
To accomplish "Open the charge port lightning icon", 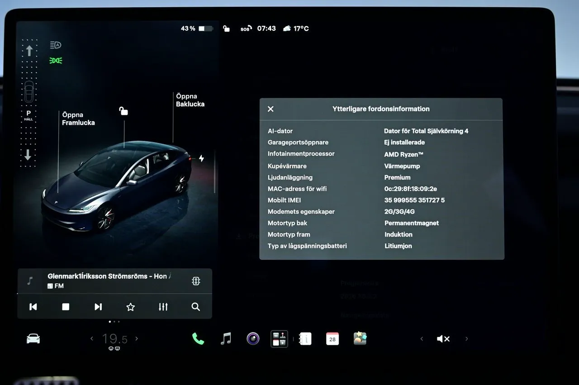I will (201, 158).
